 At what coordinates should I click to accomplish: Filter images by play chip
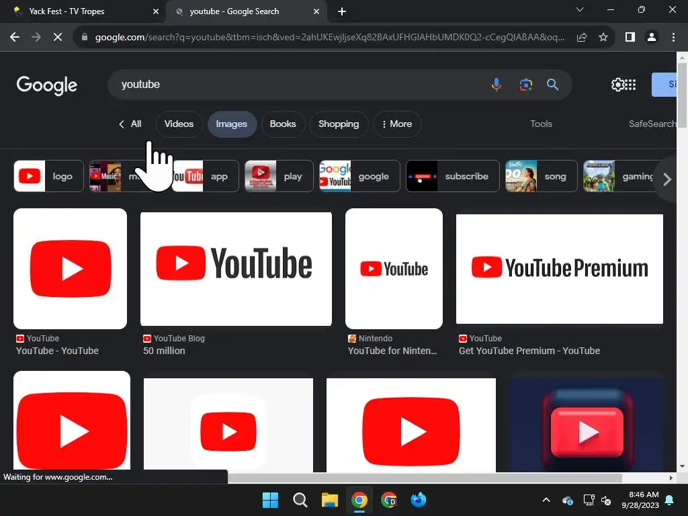tap(279, 177)
